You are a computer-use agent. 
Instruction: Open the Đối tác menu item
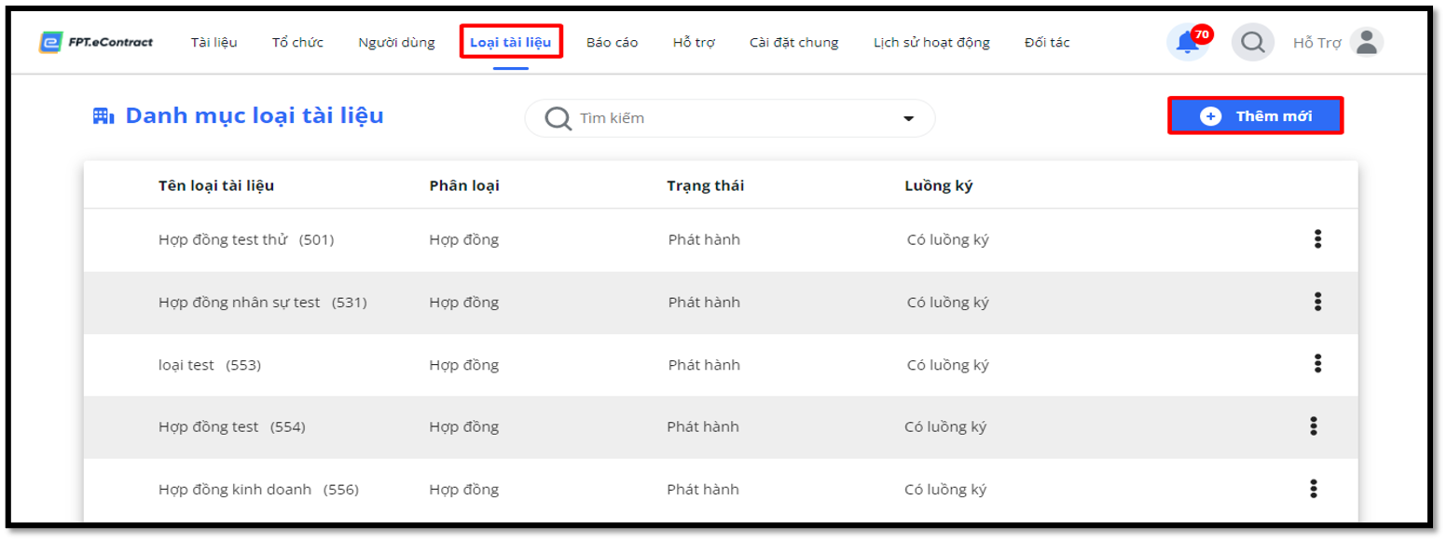click(1047, 42)
